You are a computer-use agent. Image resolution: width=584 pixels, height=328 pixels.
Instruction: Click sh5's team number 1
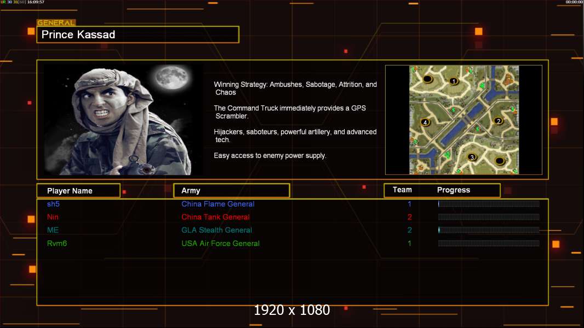(409, 204)
